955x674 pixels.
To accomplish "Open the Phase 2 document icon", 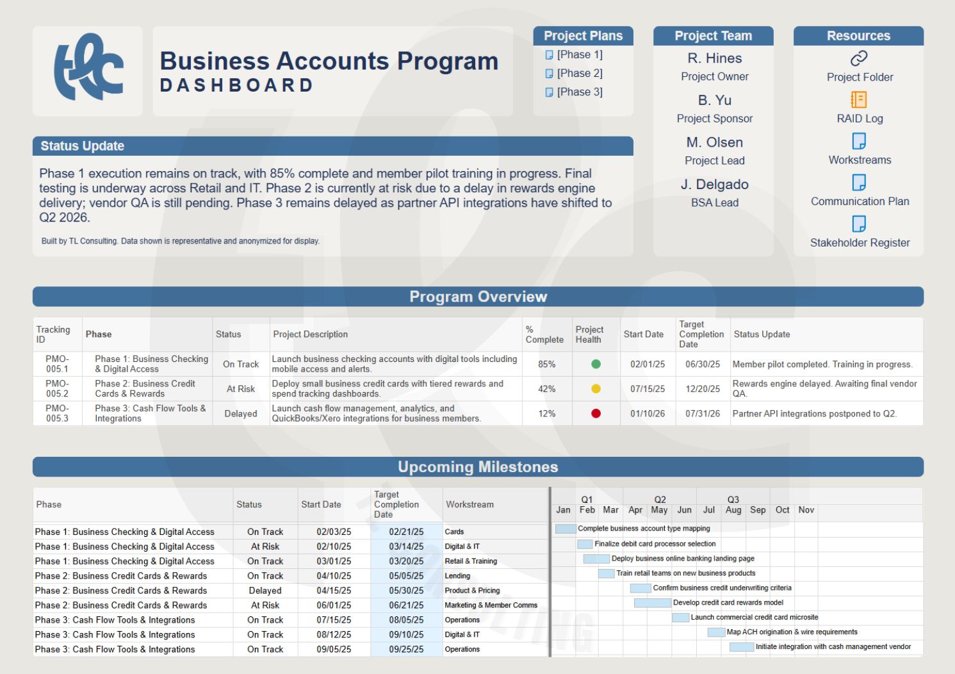I will (x=549, y=74).
